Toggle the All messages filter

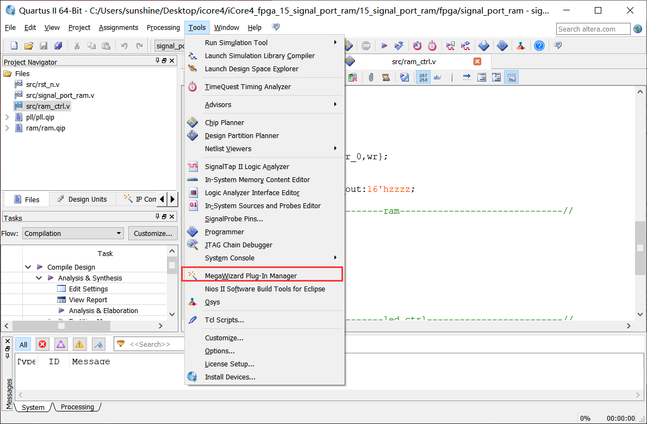(x=23, y=344)
